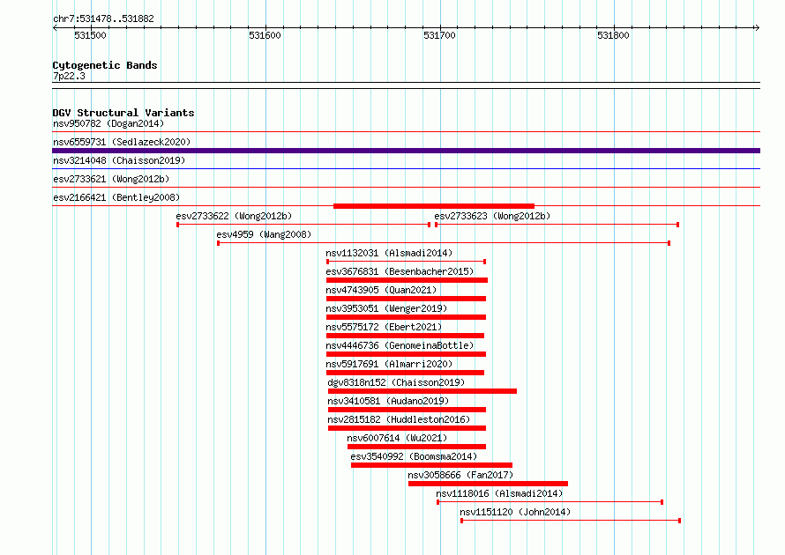Click the red nsv4446736 GenomeinaBottle bar

pos(406,354)
